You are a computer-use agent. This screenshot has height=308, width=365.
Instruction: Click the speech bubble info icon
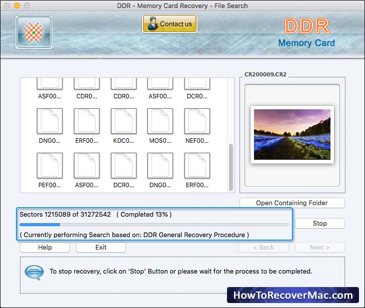[34, 273]
